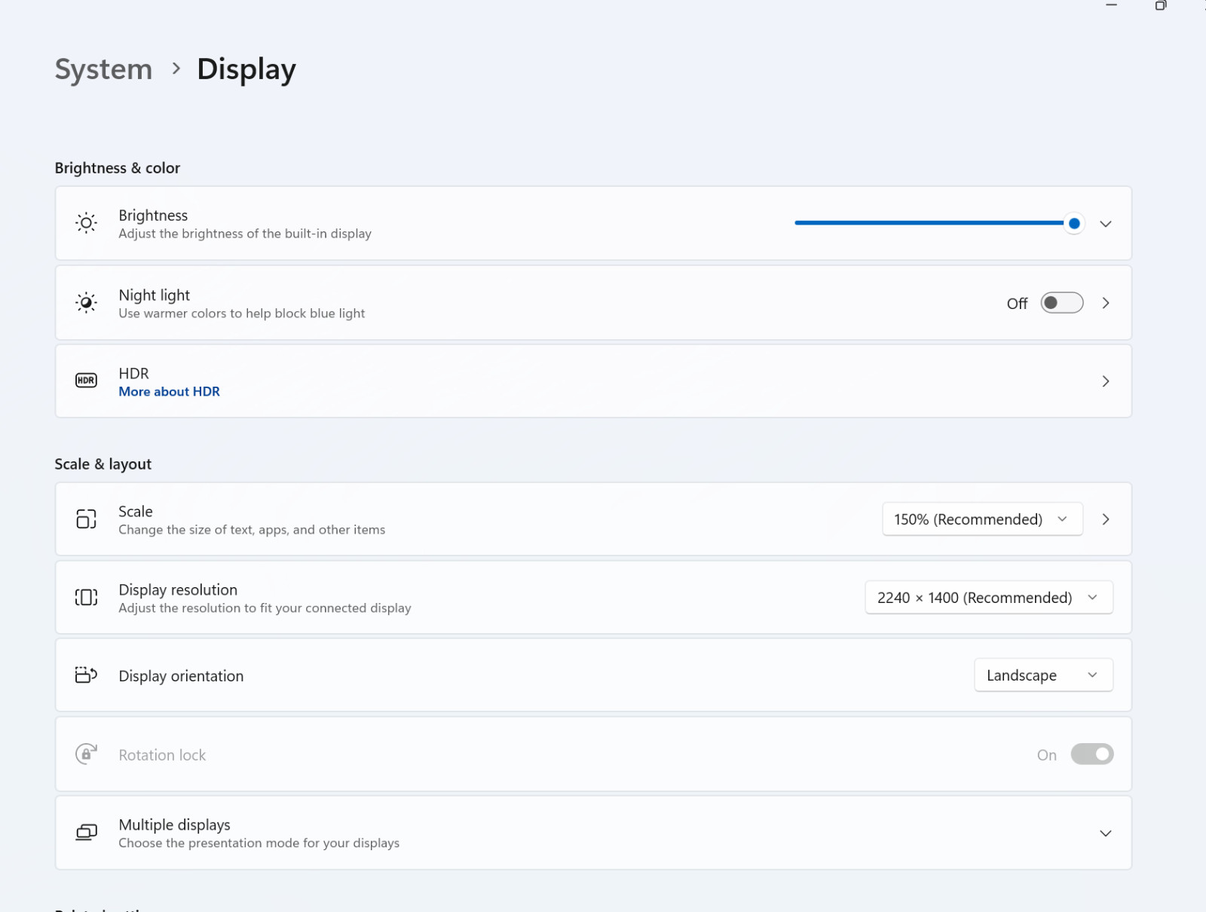Turn on the Night light toggle
Screen dimensions: 1206x912
coord(1062,303)
